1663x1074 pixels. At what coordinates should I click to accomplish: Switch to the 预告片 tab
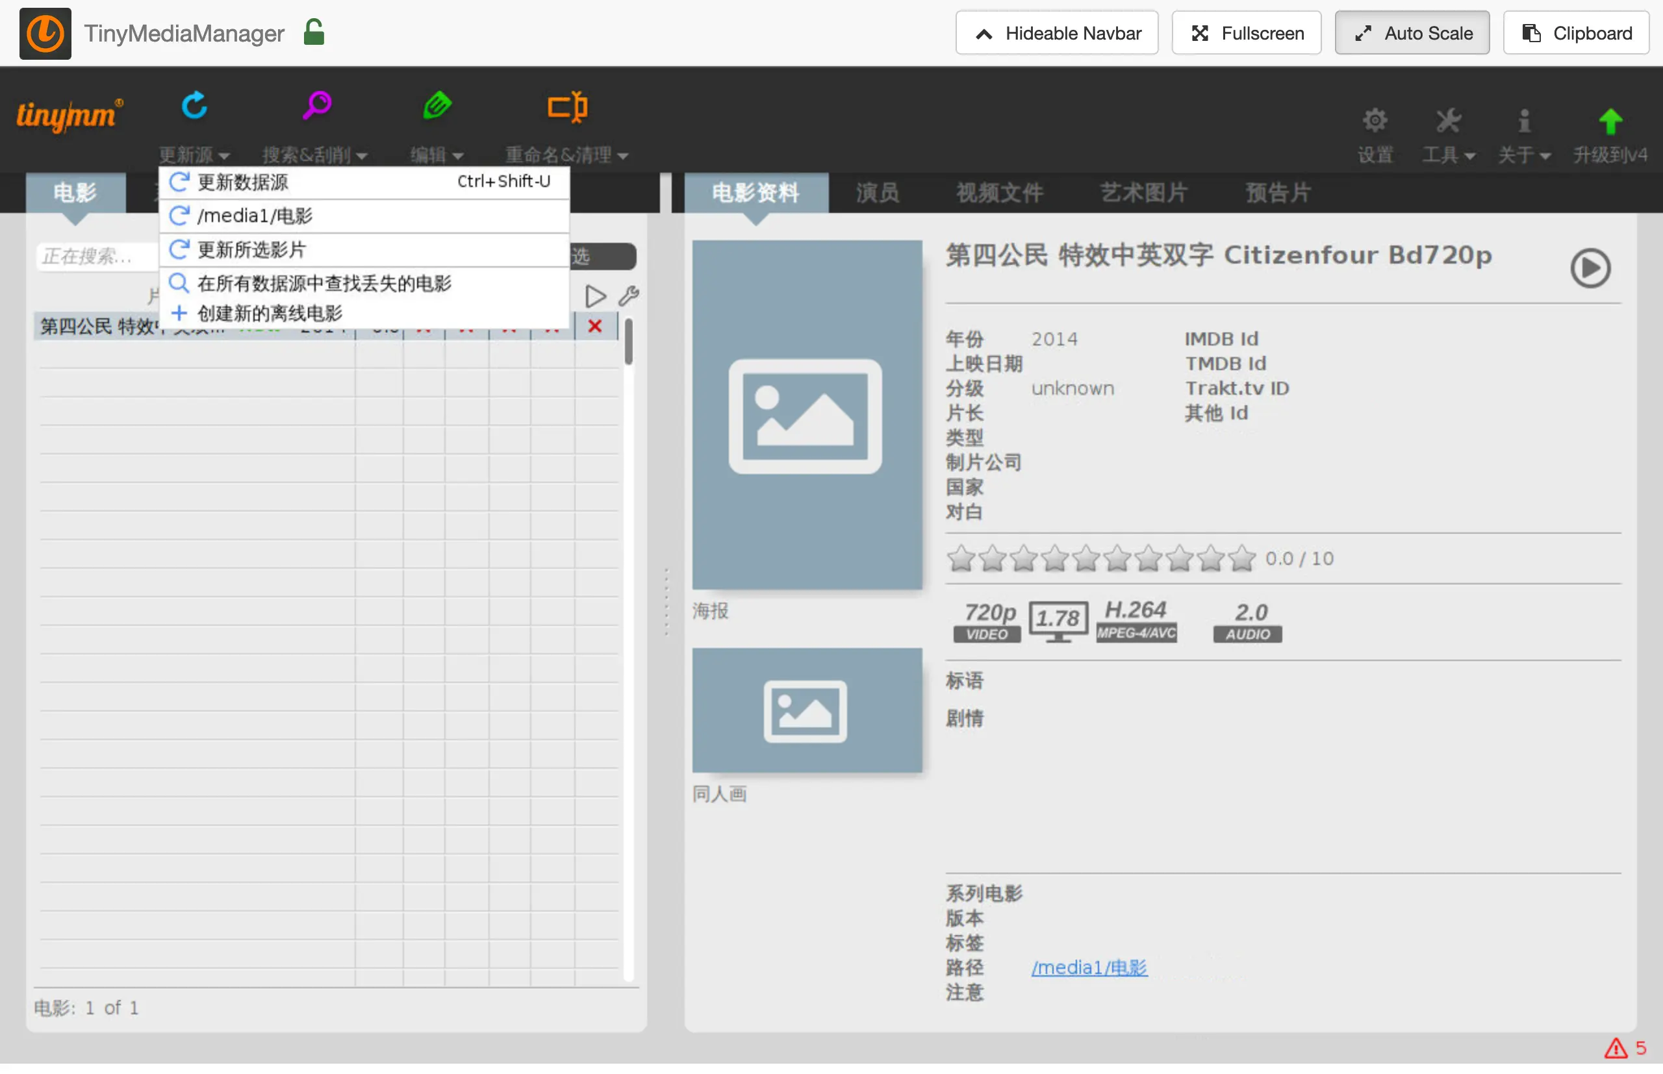click(x=1278, y=192)
